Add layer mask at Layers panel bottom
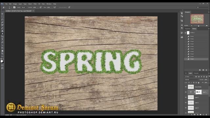 [x=195, y=114]
